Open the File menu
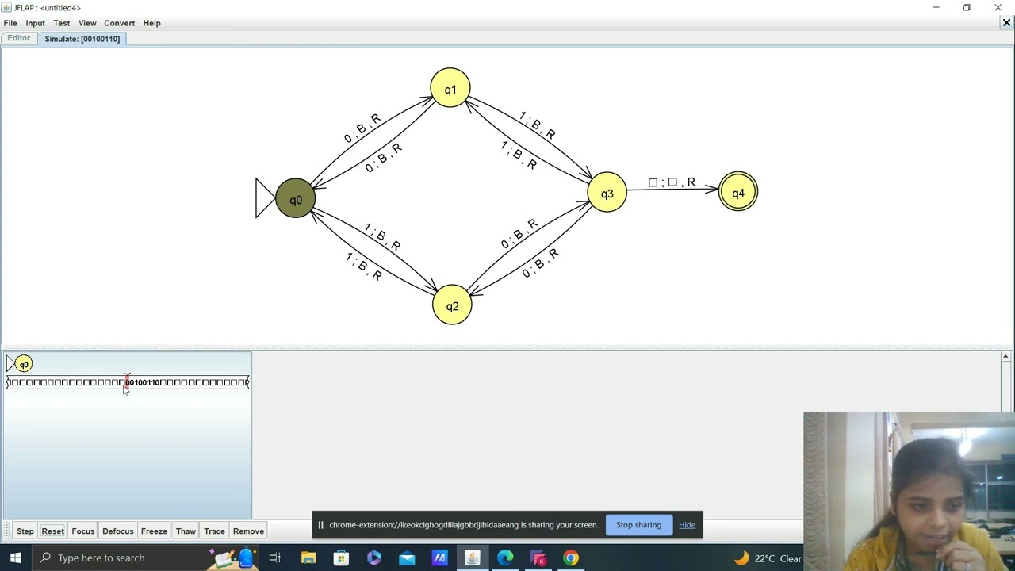The height and width of the screenshot is (571, 1015). coord(10,23)
